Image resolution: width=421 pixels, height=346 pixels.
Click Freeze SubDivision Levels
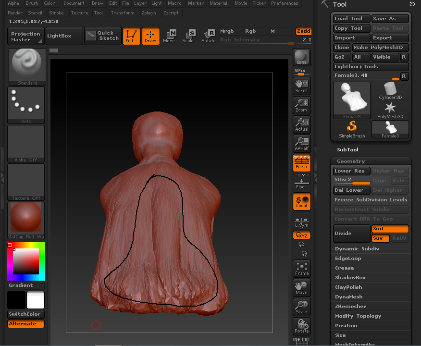click(371, 200)
